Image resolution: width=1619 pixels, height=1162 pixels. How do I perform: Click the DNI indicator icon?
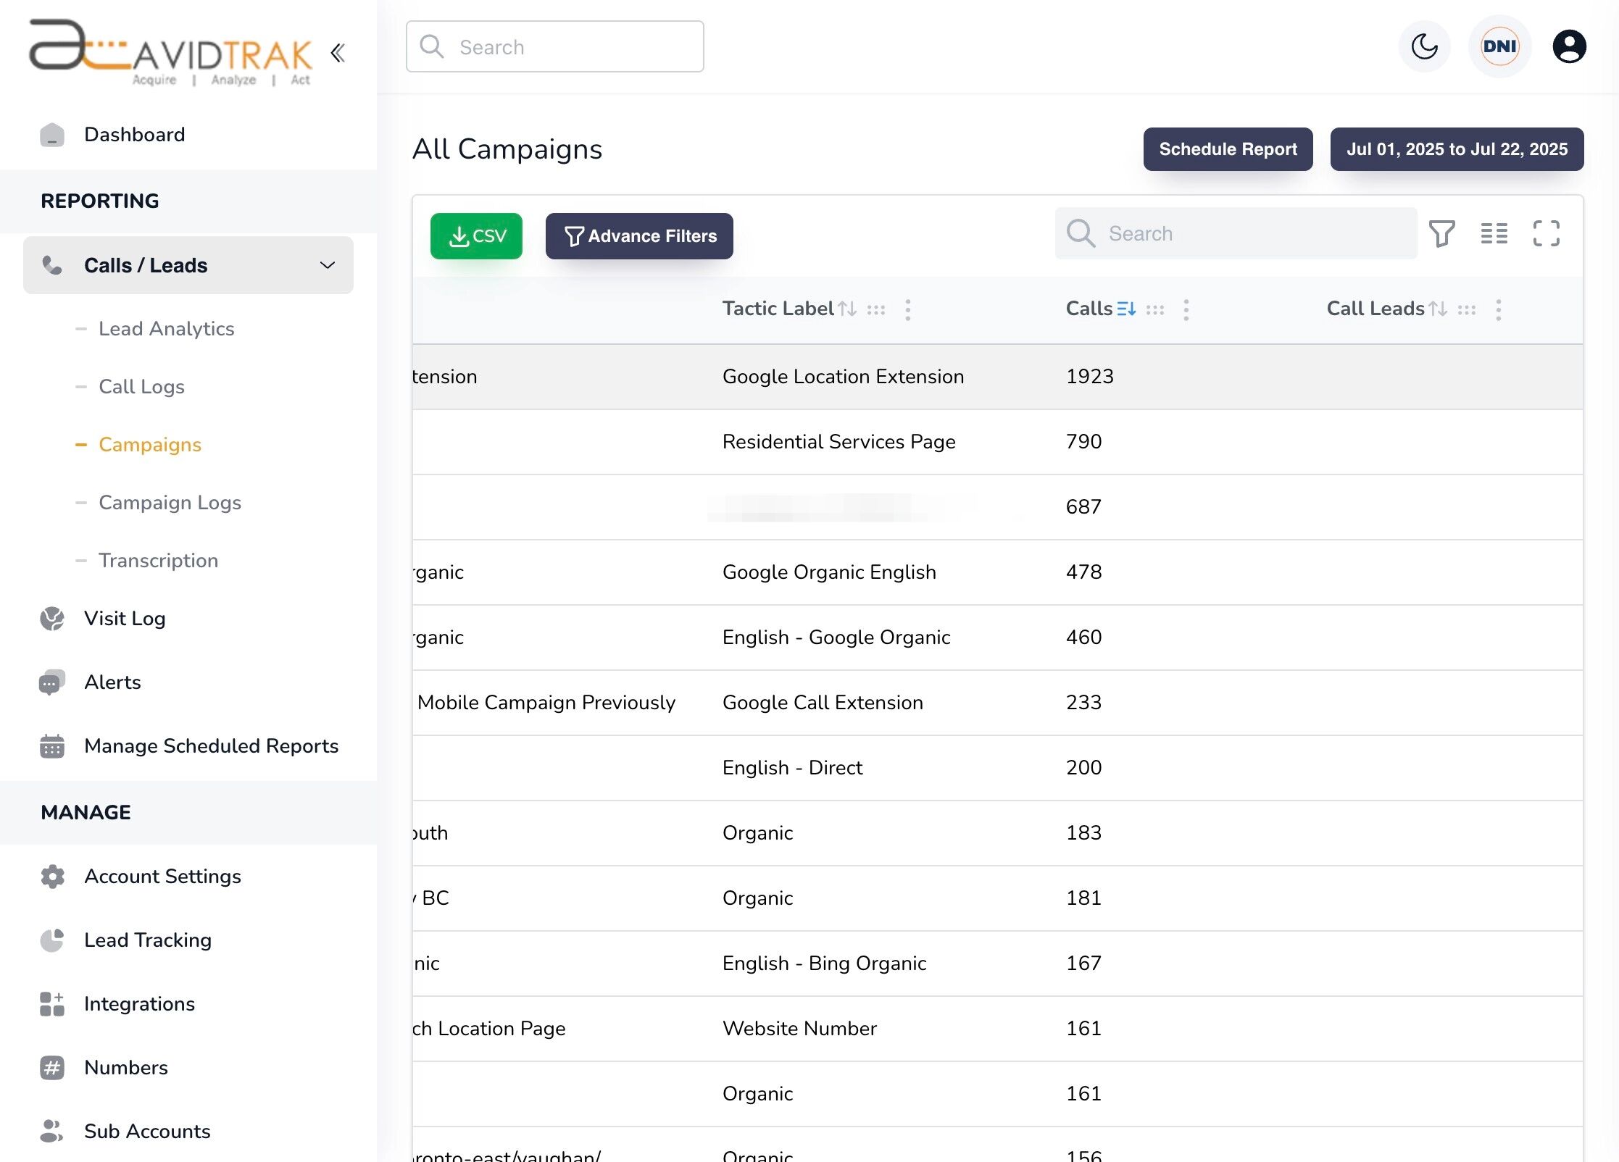(x=1499, y=46)
